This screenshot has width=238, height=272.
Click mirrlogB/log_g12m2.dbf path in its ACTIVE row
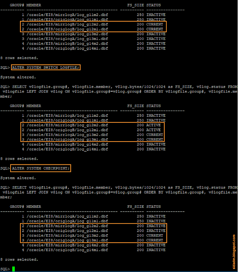67,125
